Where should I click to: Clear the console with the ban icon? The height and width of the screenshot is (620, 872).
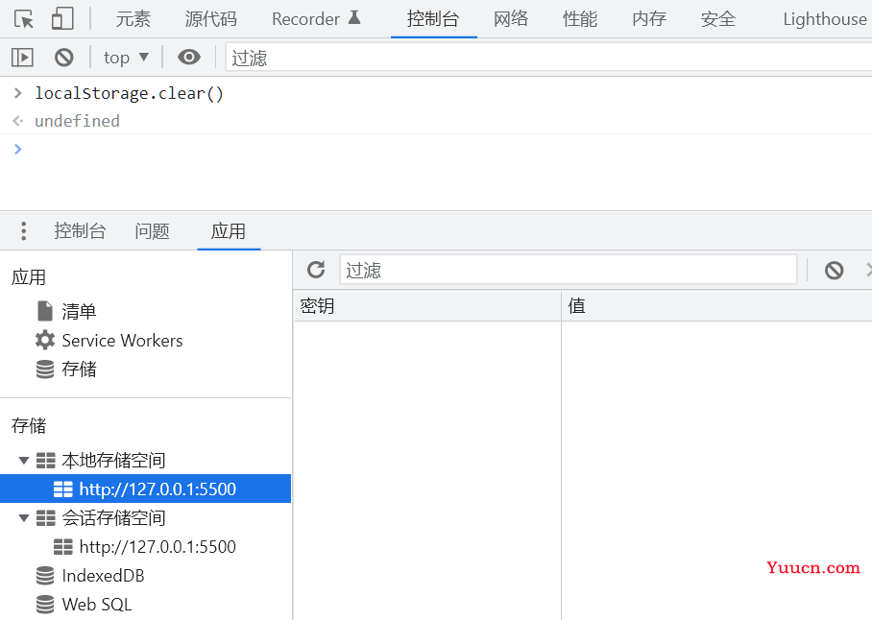(x=64, y=58)
